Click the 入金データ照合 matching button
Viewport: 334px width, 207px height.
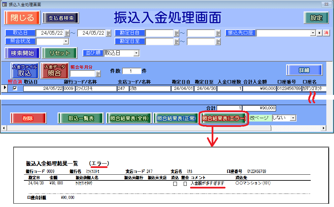coord(55,70)
